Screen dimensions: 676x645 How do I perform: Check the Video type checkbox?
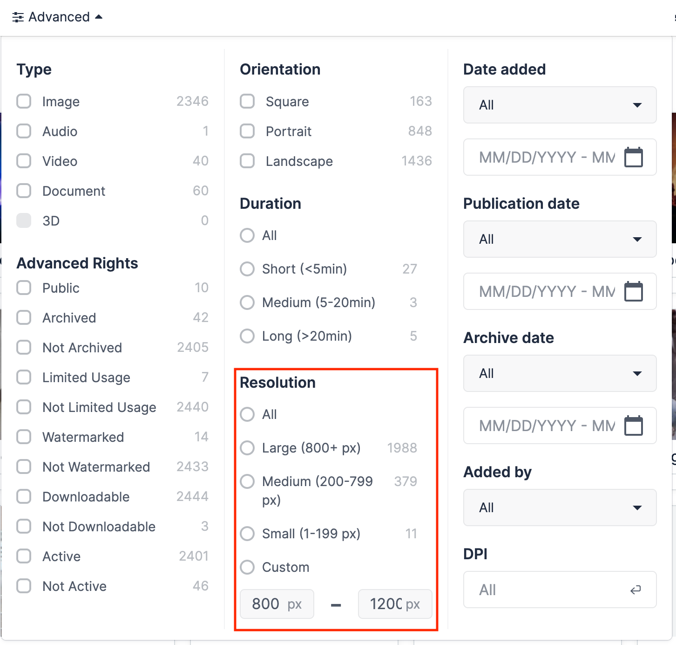tap(24, 161)
